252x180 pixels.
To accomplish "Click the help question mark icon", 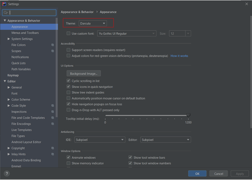I will (7, 173).
